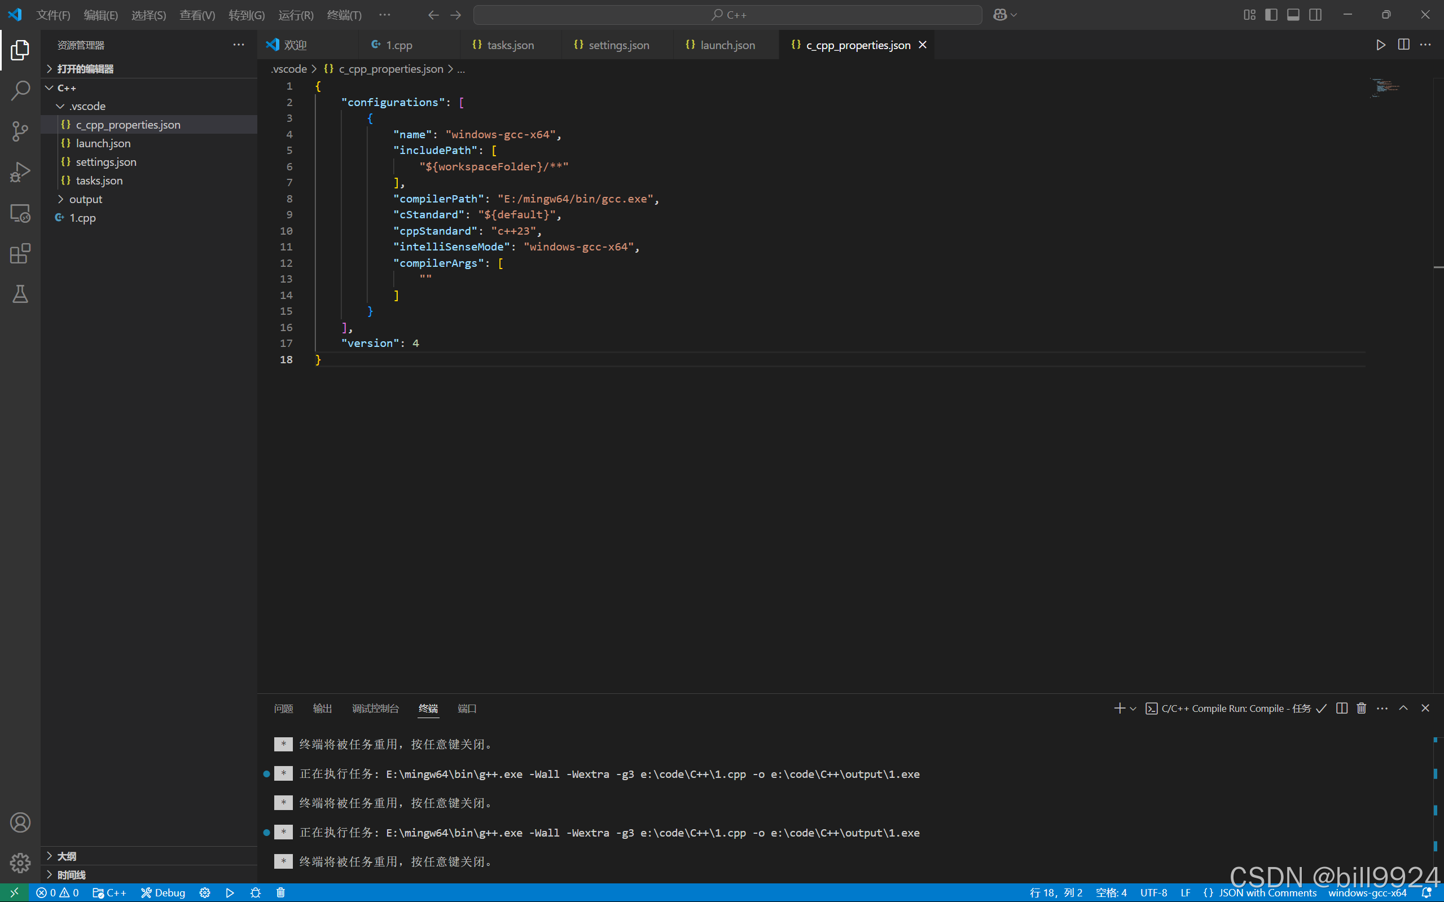The width and height of the screenshot is (1444, 902).
Task: Click the split editor right icon
Action: pos(1403,45)
